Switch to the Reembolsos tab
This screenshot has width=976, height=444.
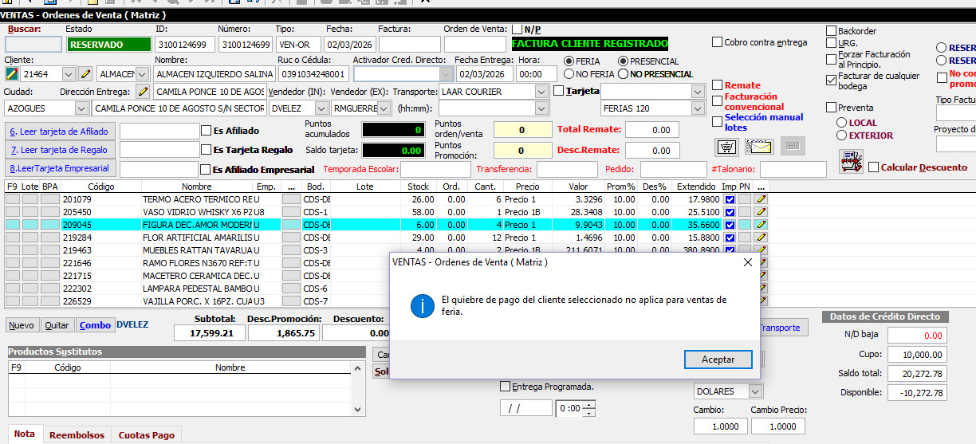pyautogui.click(x=77, y=435)
